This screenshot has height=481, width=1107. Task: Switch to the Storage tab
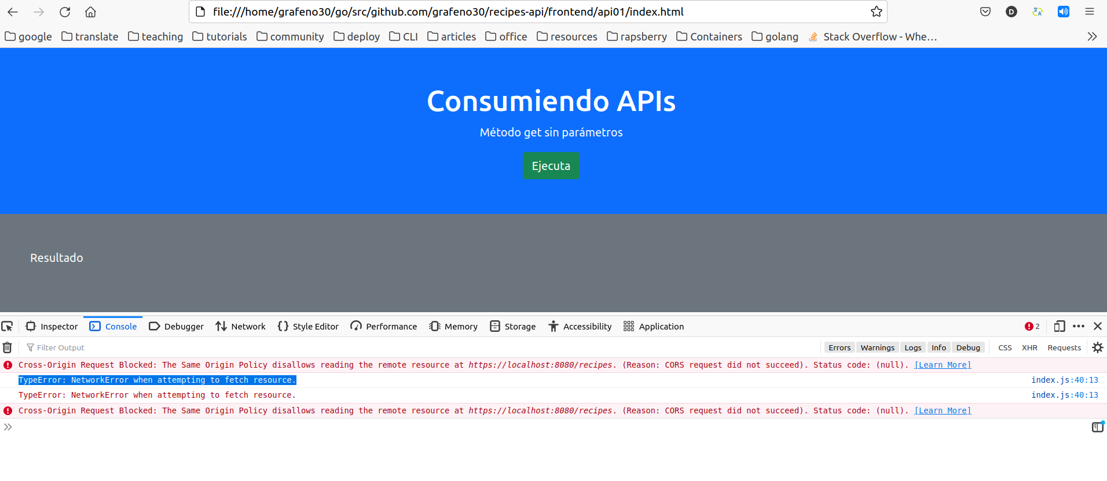[512, 327]
